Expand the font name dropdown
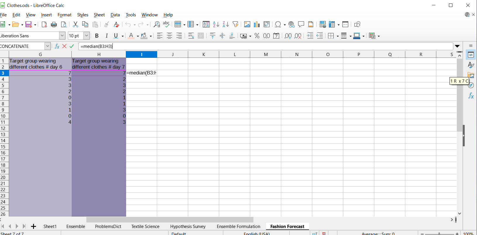The image size is (477, 235). [62, 36]
